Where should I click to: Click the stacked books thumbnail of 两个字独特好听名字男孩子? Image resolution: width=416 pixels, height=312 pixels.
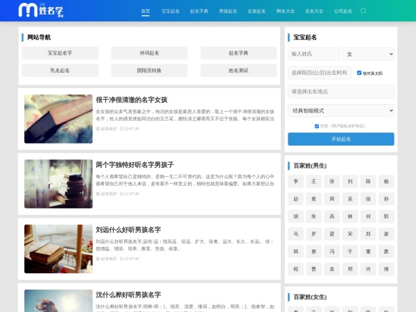(x=58, y=184)
